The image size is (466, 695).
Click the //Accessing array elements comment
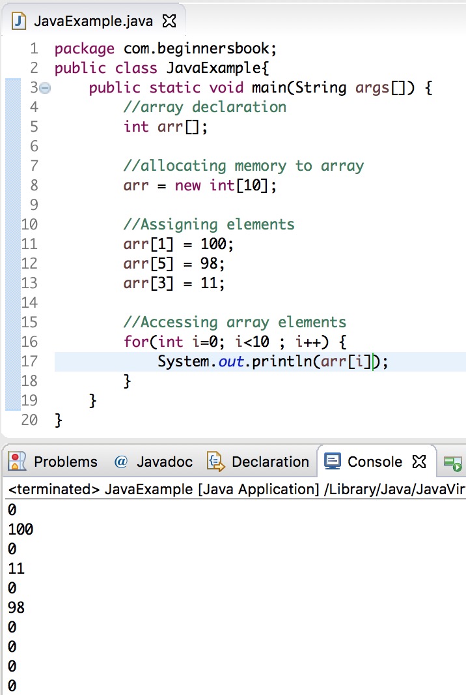[234, 322]
